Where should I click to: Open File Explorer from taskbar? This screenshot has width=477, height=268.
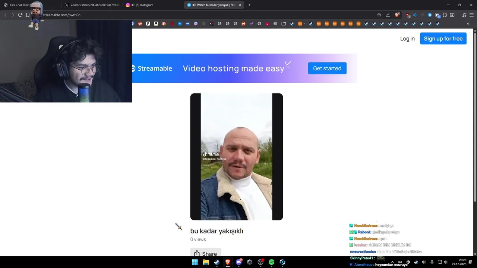pos(206,262)
